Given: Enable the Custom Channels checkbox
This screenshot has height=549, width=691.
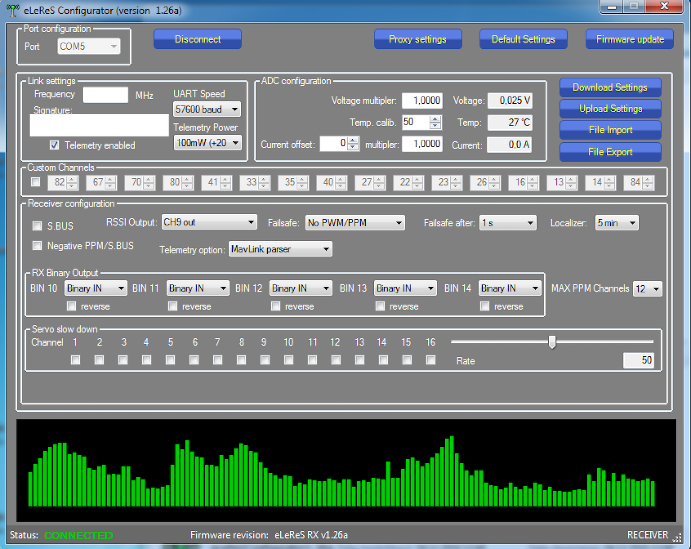Looking at the screenshot, I should (x=36, y=182).
